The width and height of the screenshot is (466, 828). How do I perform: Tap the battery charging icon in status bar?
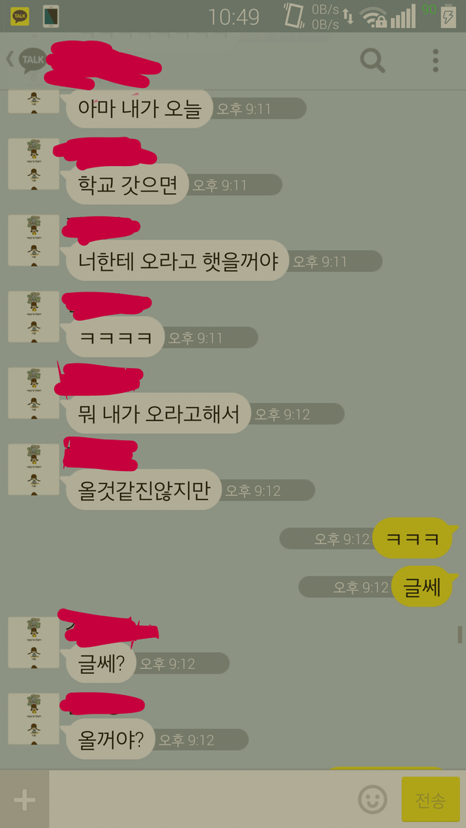448,17
